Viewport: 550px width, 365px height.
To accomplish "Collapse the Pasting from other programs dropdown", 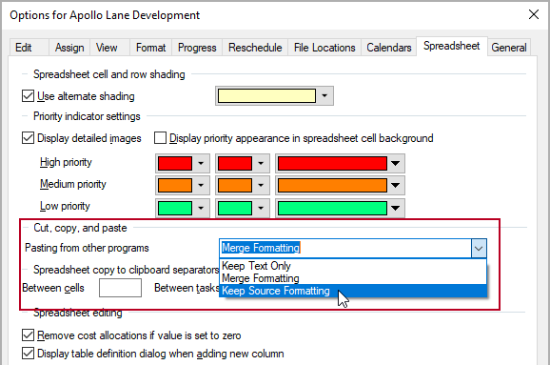I will (479, 249).
